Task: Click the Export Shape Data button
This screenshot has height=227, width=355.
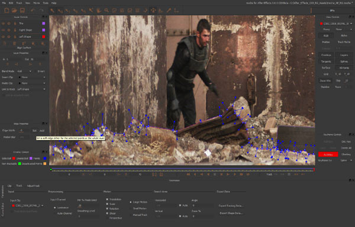Action: tap(231, 213)
